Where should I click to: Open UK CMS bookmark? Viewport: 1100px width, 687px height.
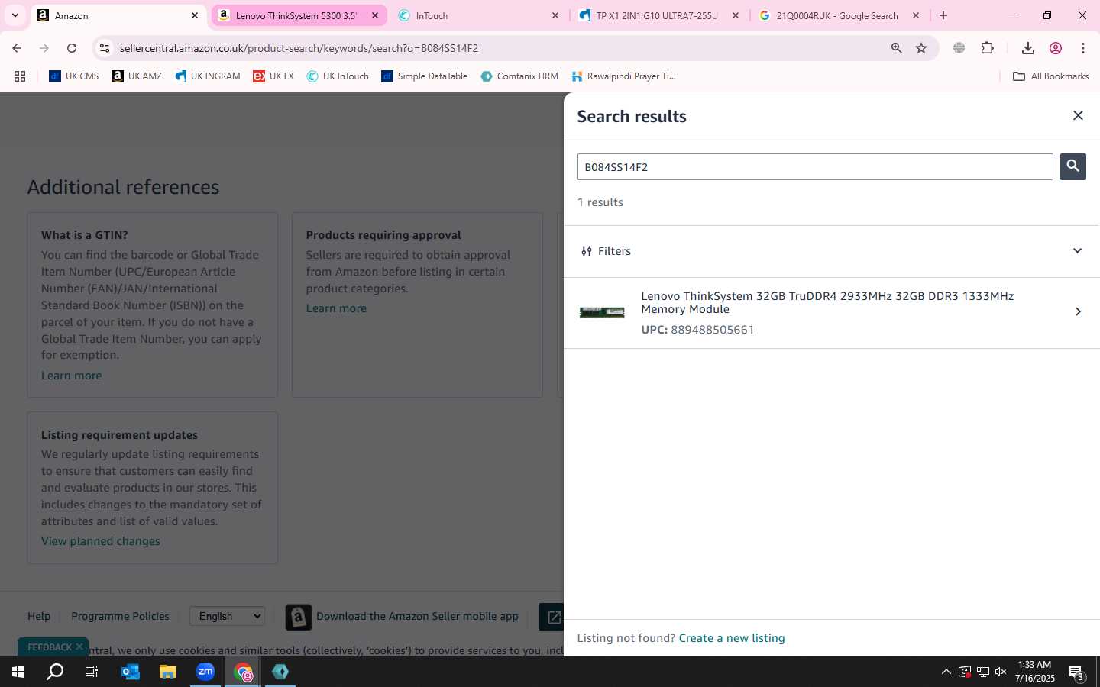coord(74,76)
